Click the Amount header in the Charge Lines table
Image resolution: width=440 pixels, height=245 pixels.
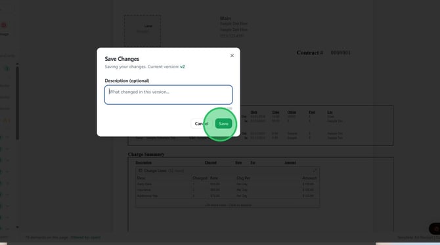(309, 178)
